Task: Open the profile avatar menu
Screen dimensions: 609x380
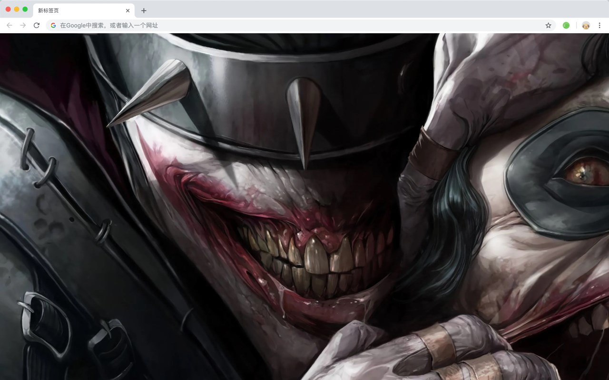Action: coord(586,25)
